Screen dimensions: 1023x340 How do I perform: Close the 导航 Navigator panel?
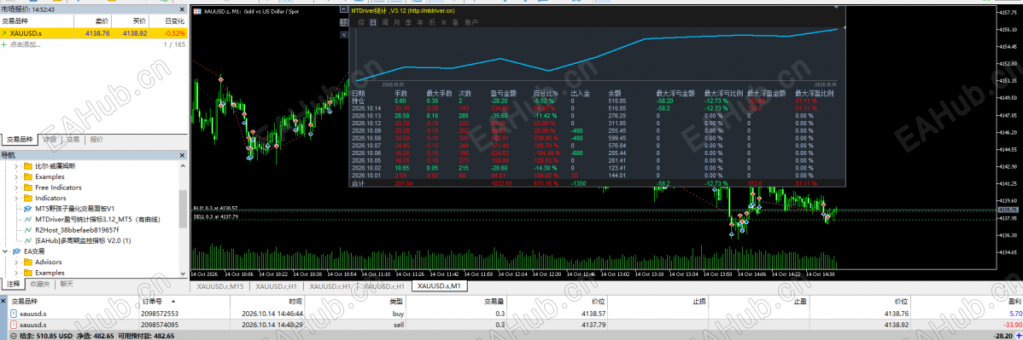[182, 155]
